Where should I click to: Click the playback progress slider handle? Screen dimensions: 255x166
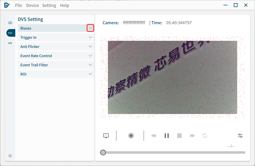(x=103, y=152)
